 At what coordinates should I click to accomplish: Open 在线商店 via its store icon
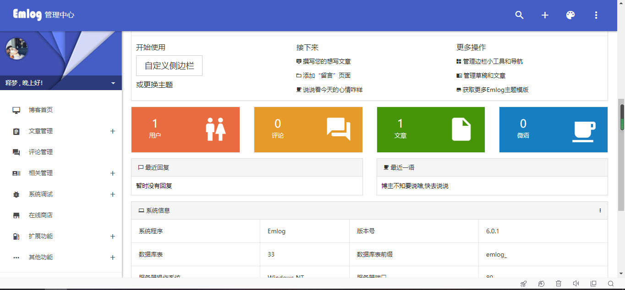(16, 215)
